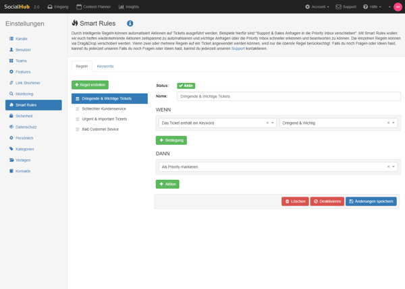The image size is (405, 289).
Task: Expand the Account menu in header
Action: point(318,7)
